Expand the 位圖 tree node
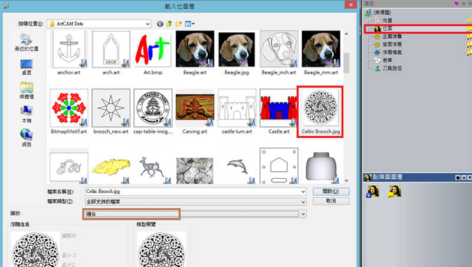The image size is (472, 267). coord(368,28)
